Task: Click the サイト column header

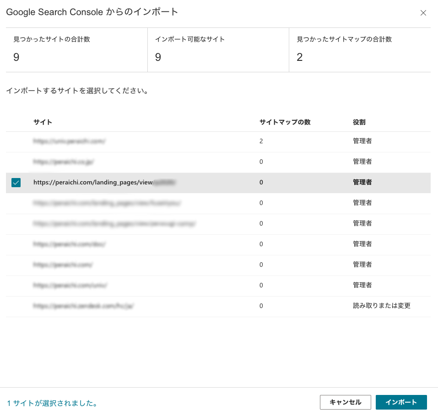Action: pyautogui.click(x=43, y=122)
